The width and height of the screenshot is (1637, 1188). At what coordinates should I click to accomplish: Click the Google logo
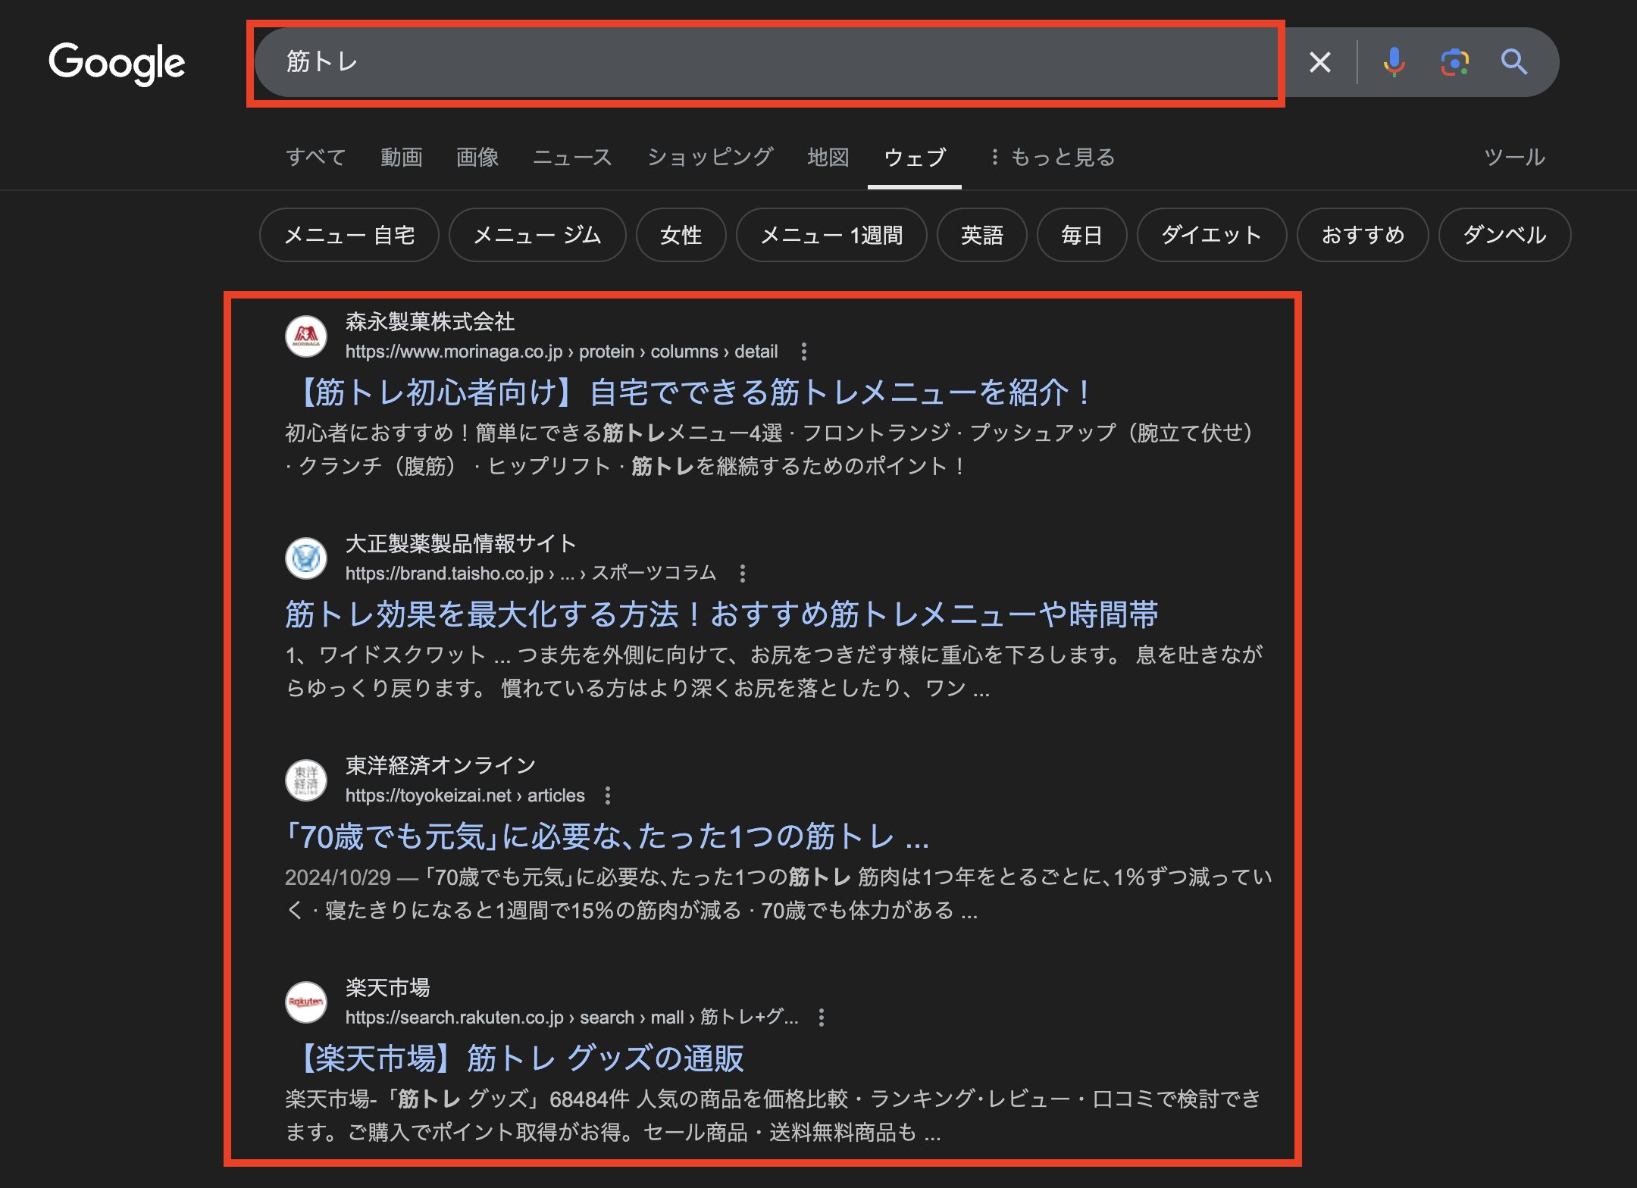tap(117, 63)
